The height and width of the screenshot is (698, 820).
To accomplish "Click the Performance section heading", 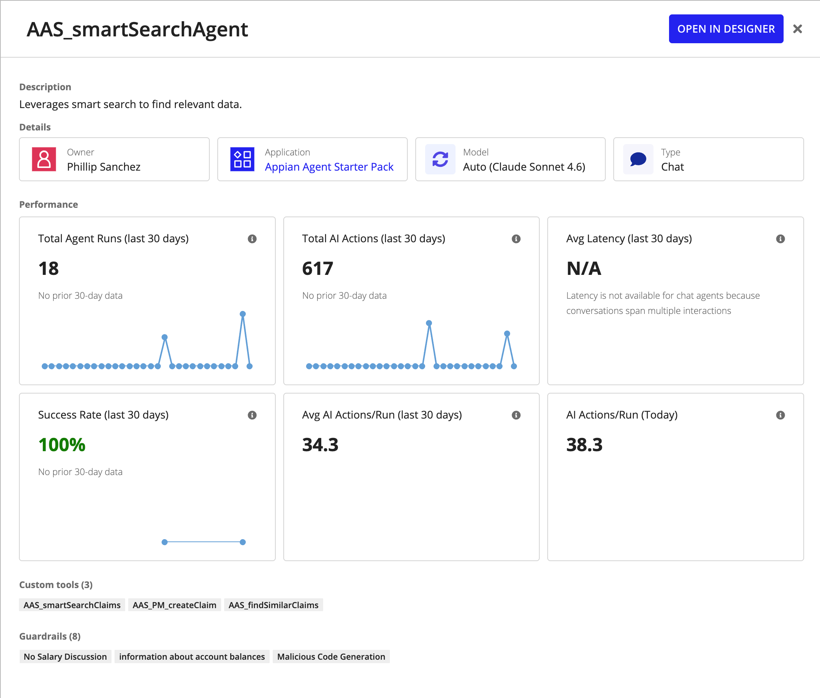I will [x=48, y=204].
